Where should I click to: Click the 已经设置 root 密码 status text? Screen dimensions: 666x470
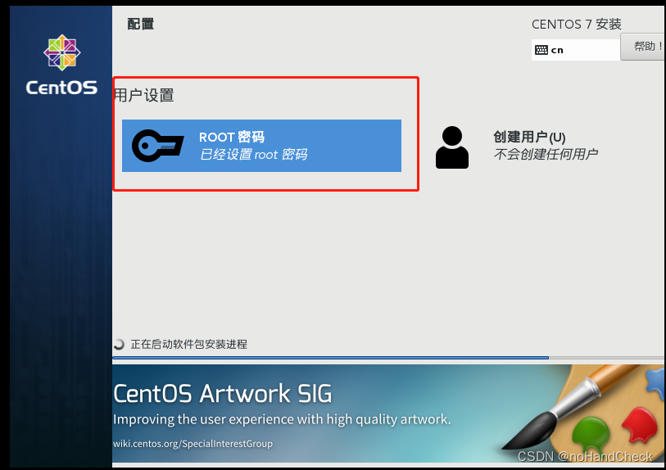pyautogui.click(x=254, y=154)
